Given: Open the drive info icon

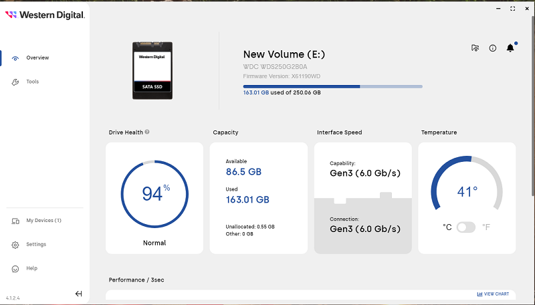Looking at the screenshot, I should (493, 48).
